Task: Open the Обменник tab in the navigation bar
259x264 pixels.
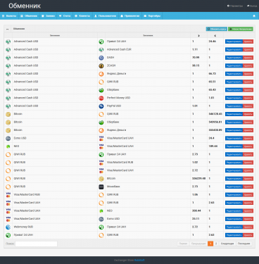Action: [x=29, y=16]
